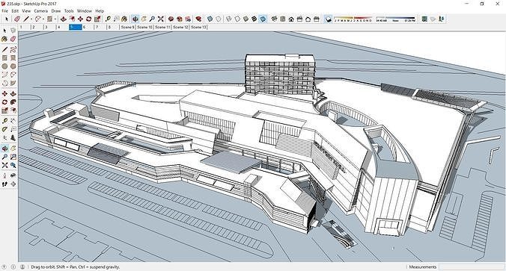The height and width of the screenshot is (271, 506).
Task: Click the sign-in person status bar icon
Action: point(22,267)
